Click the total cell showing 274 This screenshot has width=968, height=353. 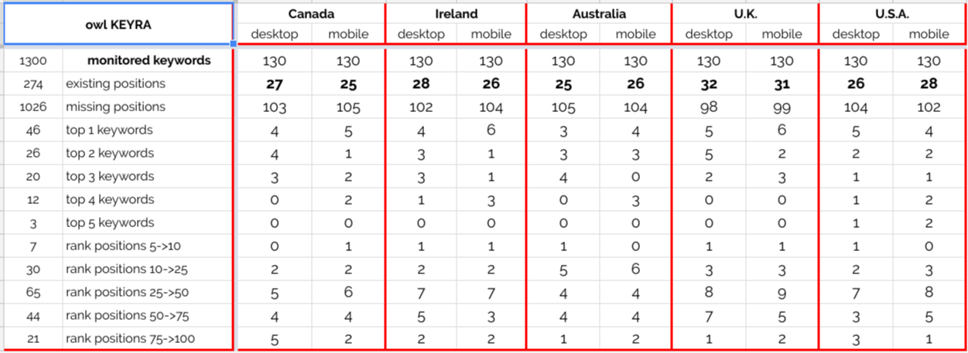pos(33,83)
